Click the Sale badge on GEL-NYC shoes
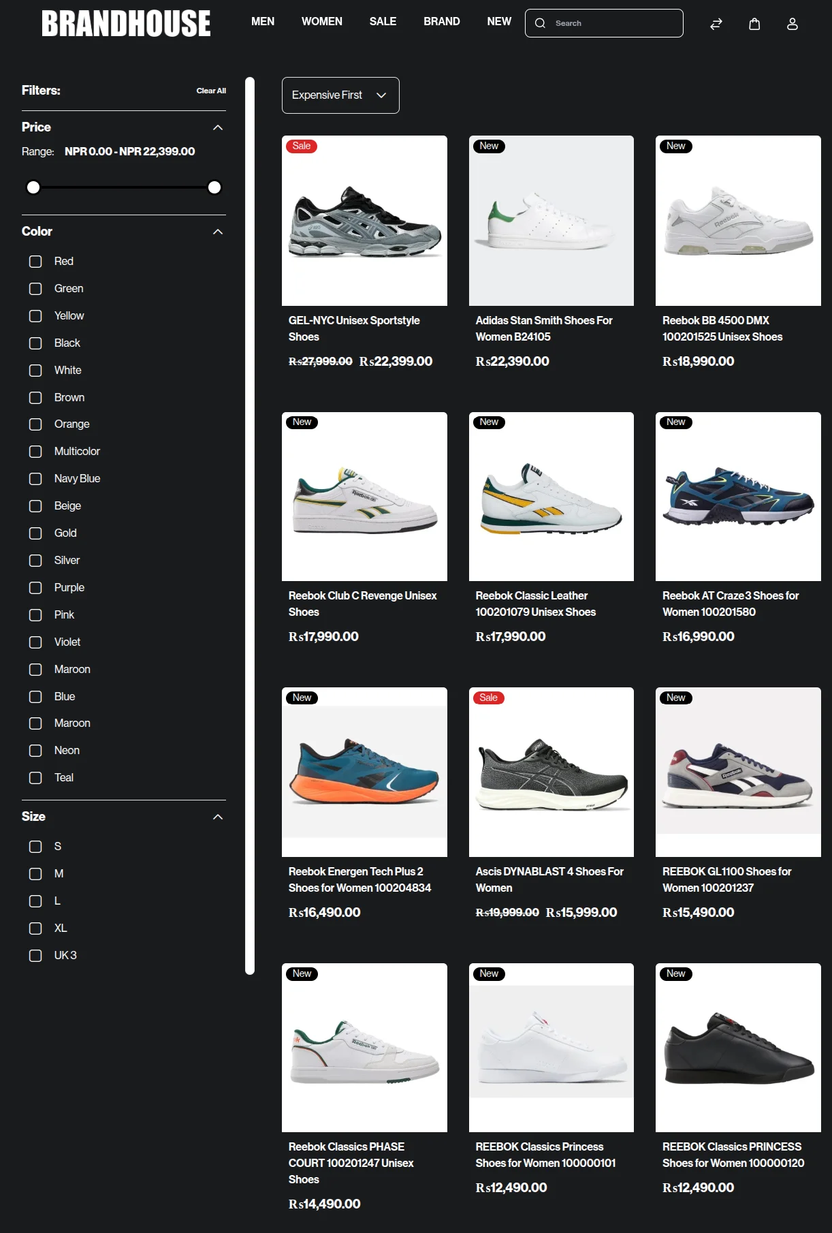 [x=302, y=146]
